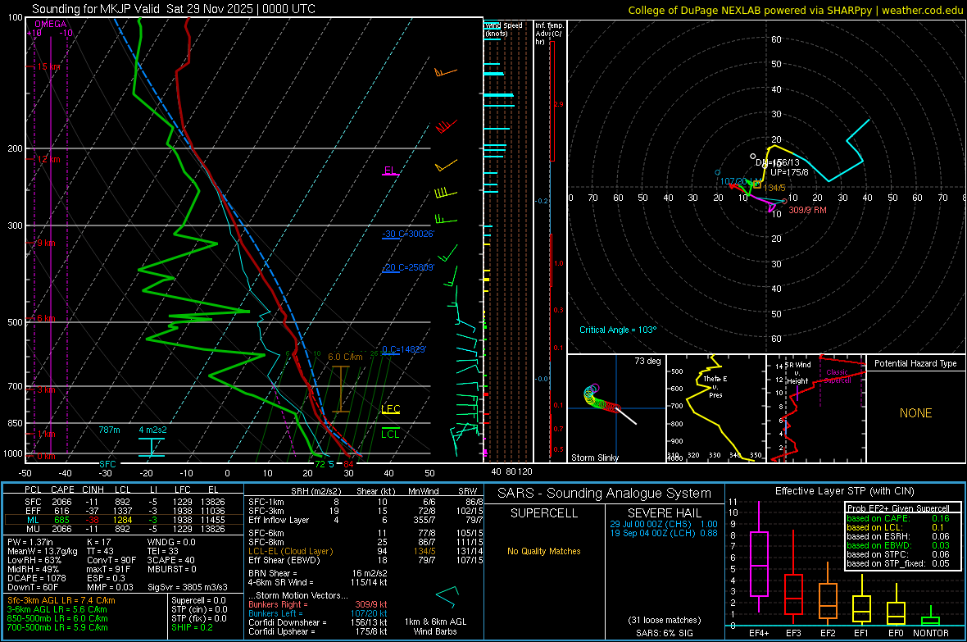Click the "787m" inflow layer label

pyautogui.click(x=109, y=430)
